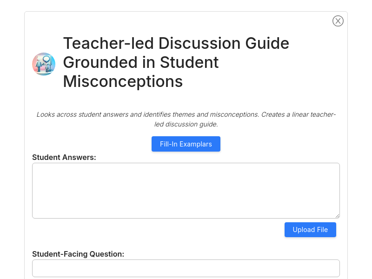Focus the Student-Facing Question input field

[x=186, y=268]
